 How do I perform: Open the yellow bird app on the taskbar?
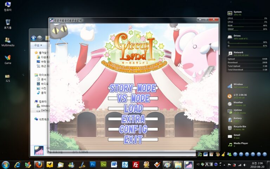click(x=50, y=165)
